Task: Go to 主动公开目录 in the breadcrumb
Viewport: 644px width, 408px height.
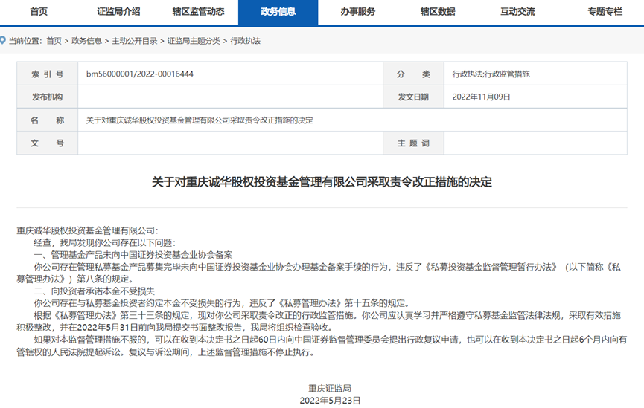Action: [135, 41]
